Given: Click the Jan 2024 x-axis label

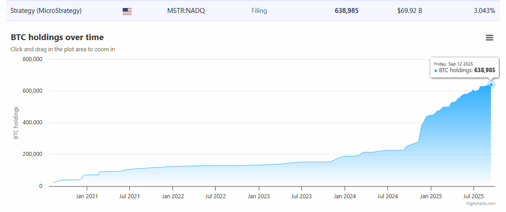Looking at the screenshot, I should 345,196.
